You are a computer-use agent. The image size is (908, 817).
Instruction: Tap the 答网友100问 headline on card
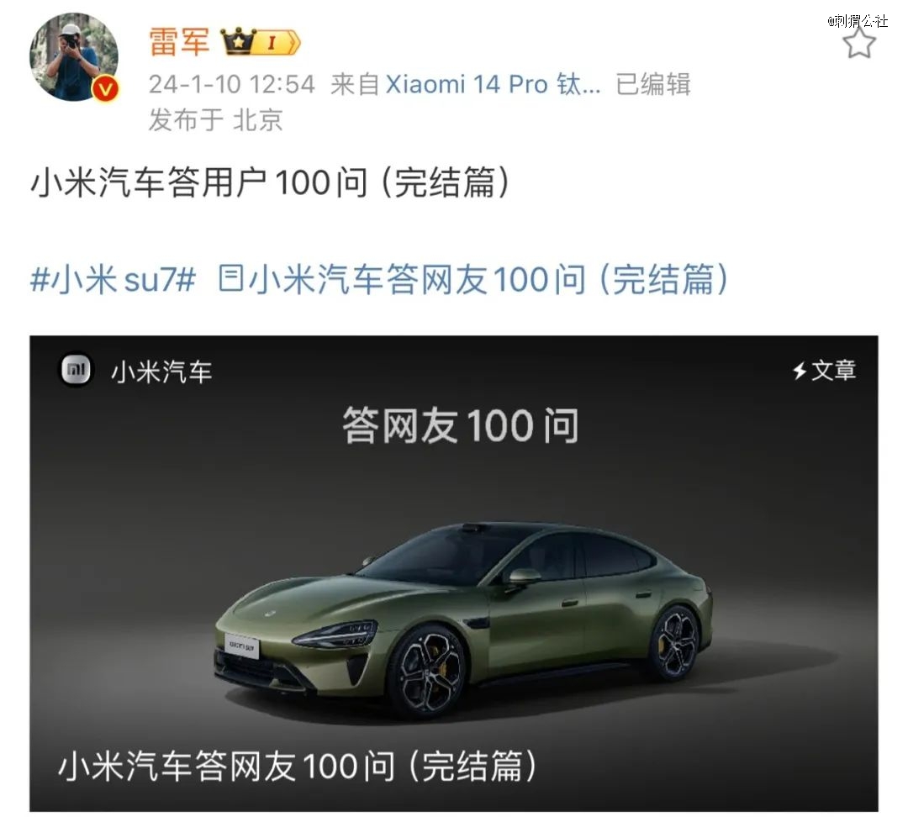coord(461,425)
